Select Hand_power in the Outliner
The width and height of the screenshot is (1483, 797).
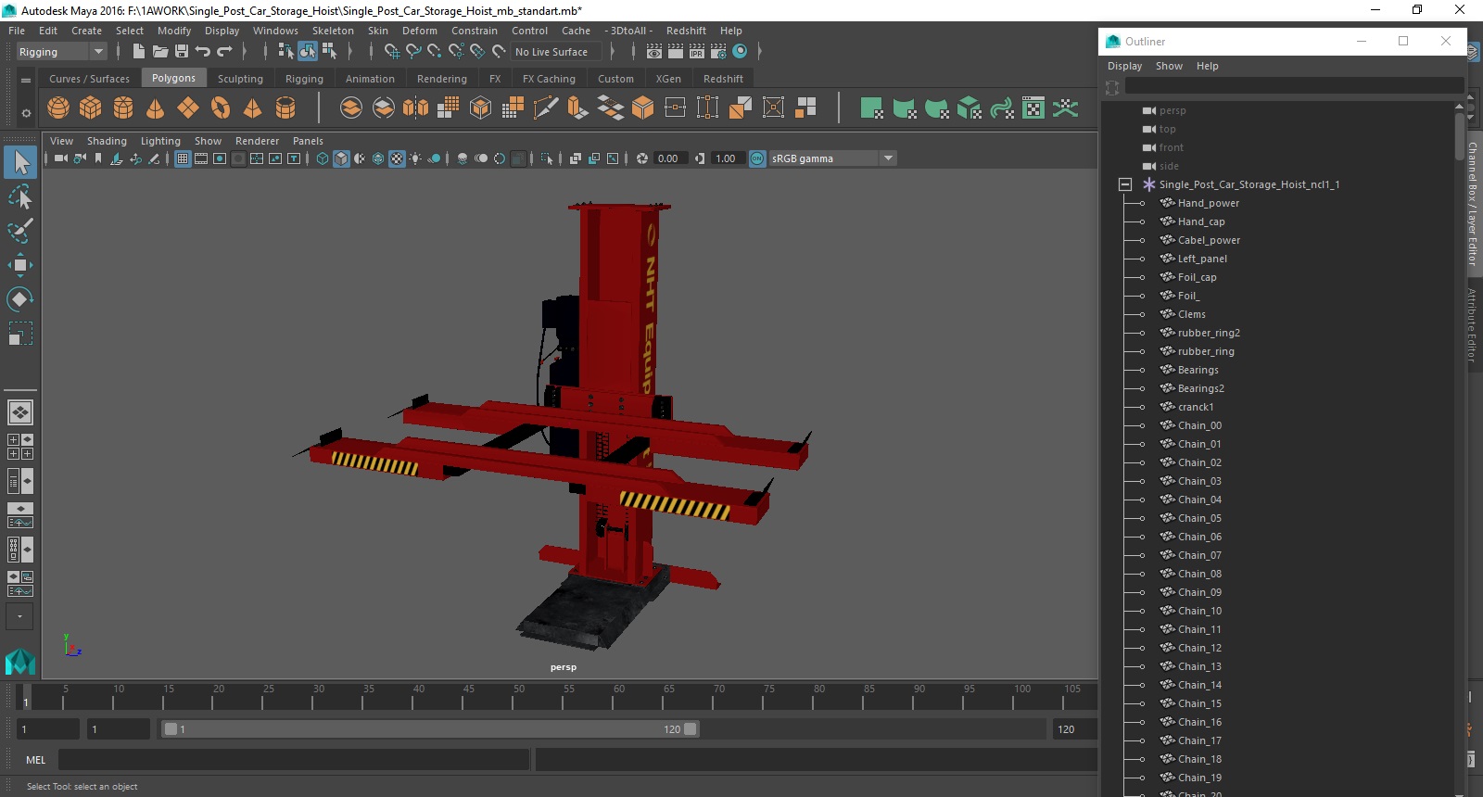(x=1208, y=203)
